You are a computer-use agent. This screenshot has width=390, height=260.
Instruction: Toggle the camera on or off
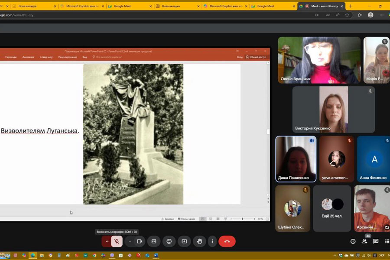point(140,241)
